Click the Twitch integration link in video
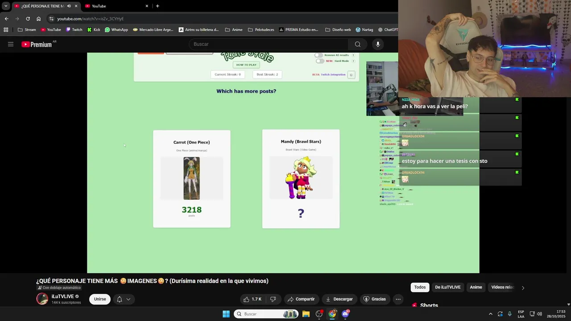Screen dimensions: 571x321 pyautogui.click(x=333, y=74)
